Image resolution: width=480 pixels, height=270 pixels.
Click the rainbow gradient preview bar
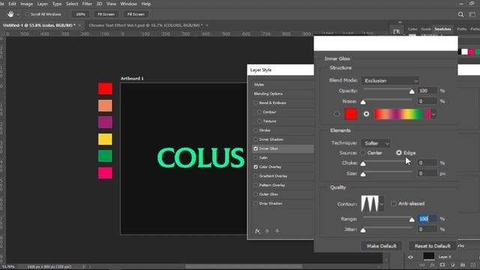[403, 114]
